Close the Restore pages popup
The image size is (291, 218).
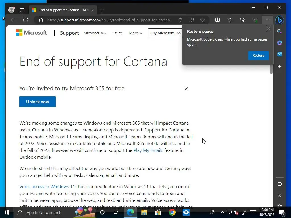coord(269,28)
